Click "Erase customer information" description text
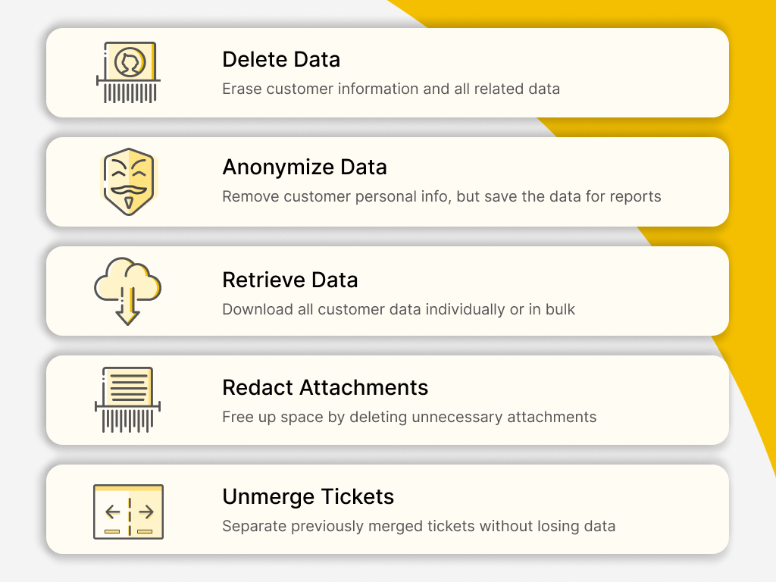Viewport: 776px width, 582px height. coord(390,89)
